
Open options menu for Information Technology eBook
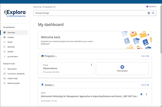(146, 94)
